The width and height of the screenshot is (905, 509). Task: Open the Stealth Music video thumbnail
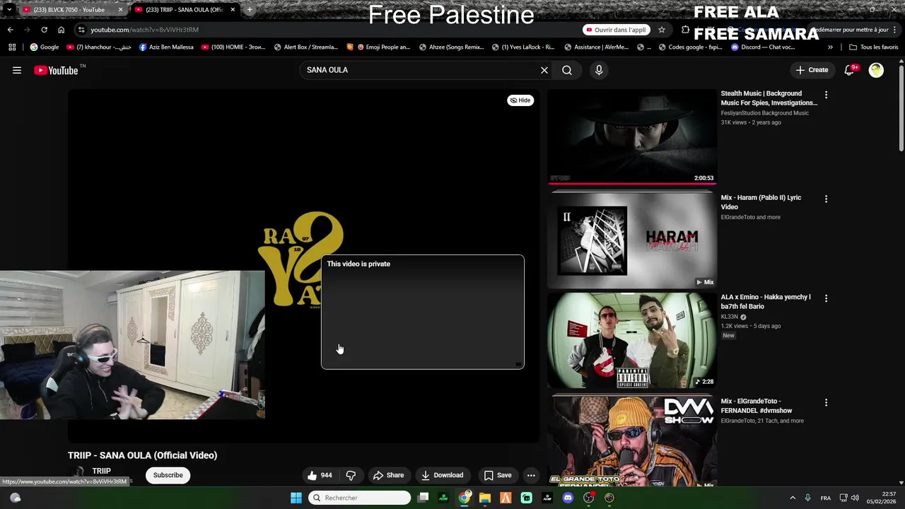coord(632,136)
